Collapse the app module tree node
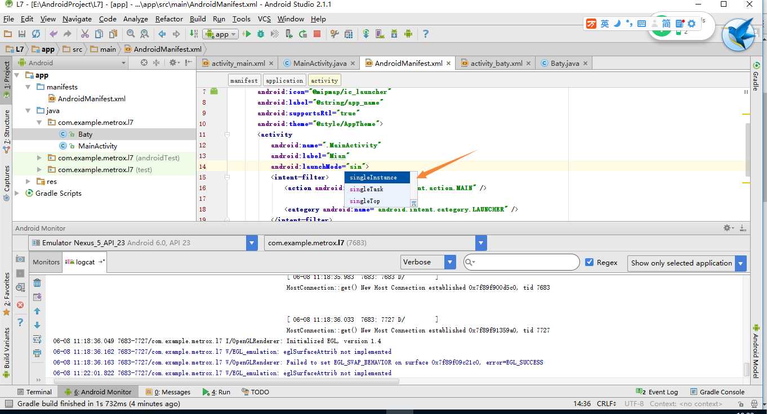 coord(17,75)
